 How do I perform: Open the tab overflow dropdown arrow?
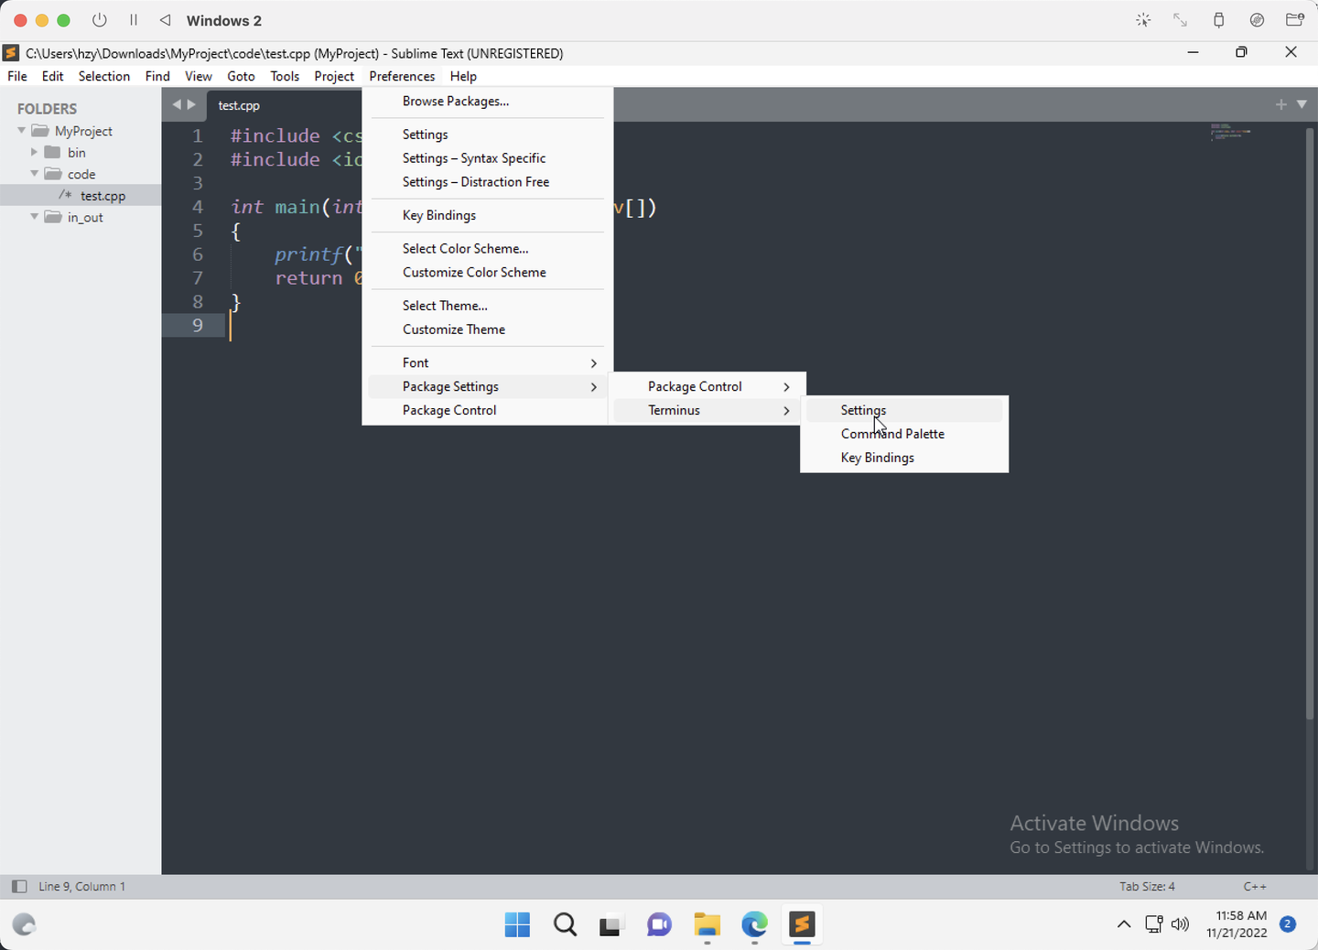[x=1303, y=104]
